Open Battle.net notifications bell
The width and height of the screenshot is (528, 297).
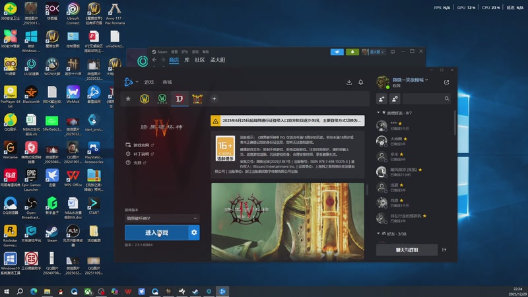[360, 82]
